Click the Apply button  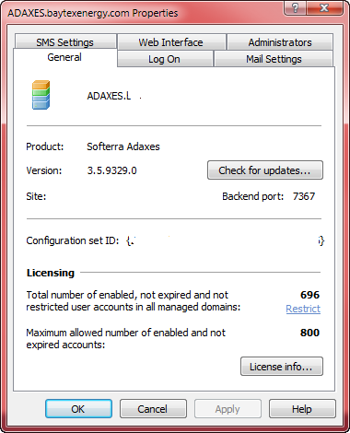click(227, 409)
